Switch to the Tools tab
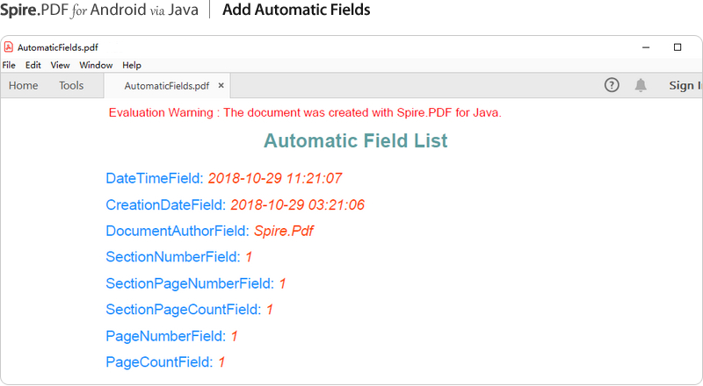703x386 pixels. (x=71, y=86)
